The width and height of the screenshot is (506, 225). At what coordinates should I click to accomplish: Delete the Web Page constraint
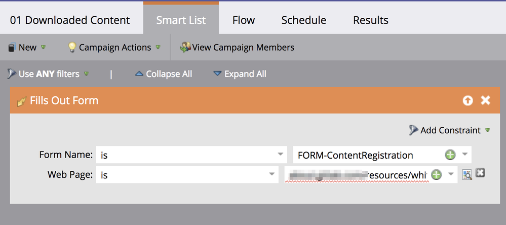(x=480, y=173)
